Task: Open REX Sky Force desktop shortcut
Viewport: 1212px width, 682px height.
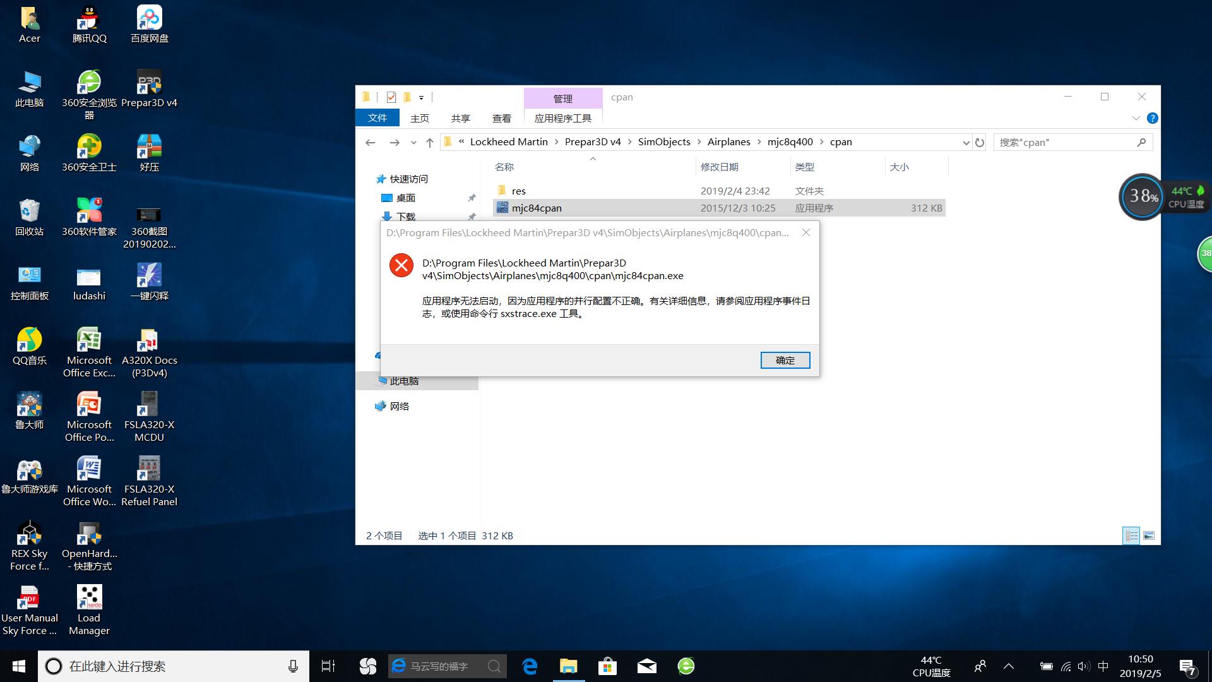Action: point(30,546)
